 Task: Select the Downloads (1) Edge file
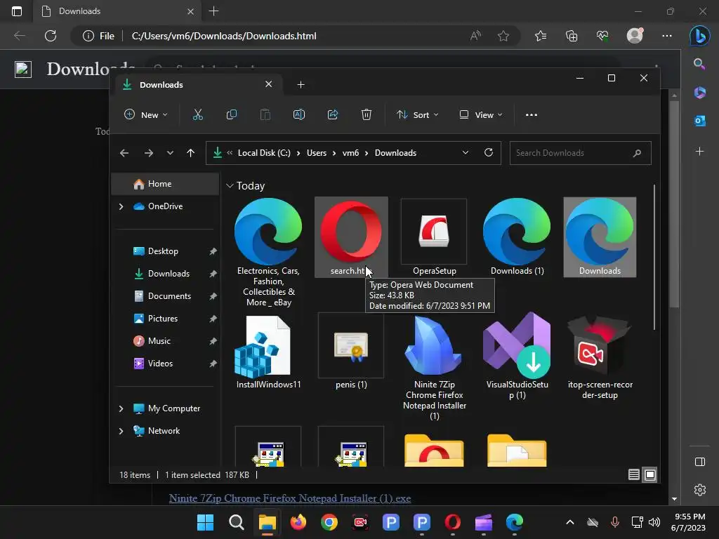pos(517,237)
